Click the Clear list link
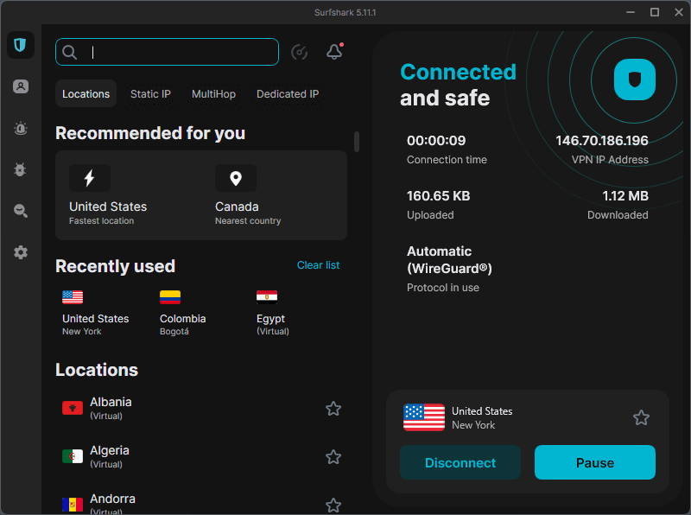Screen dimensions: 691x515 click(x=318, y=265)
